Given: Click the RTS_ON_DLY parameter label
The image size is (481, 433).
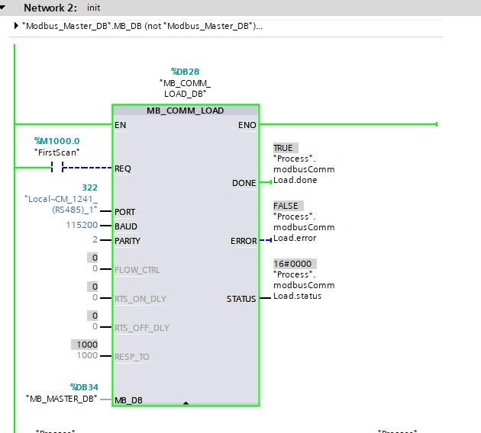Looking at the screenshot, I should coord(140,299).
